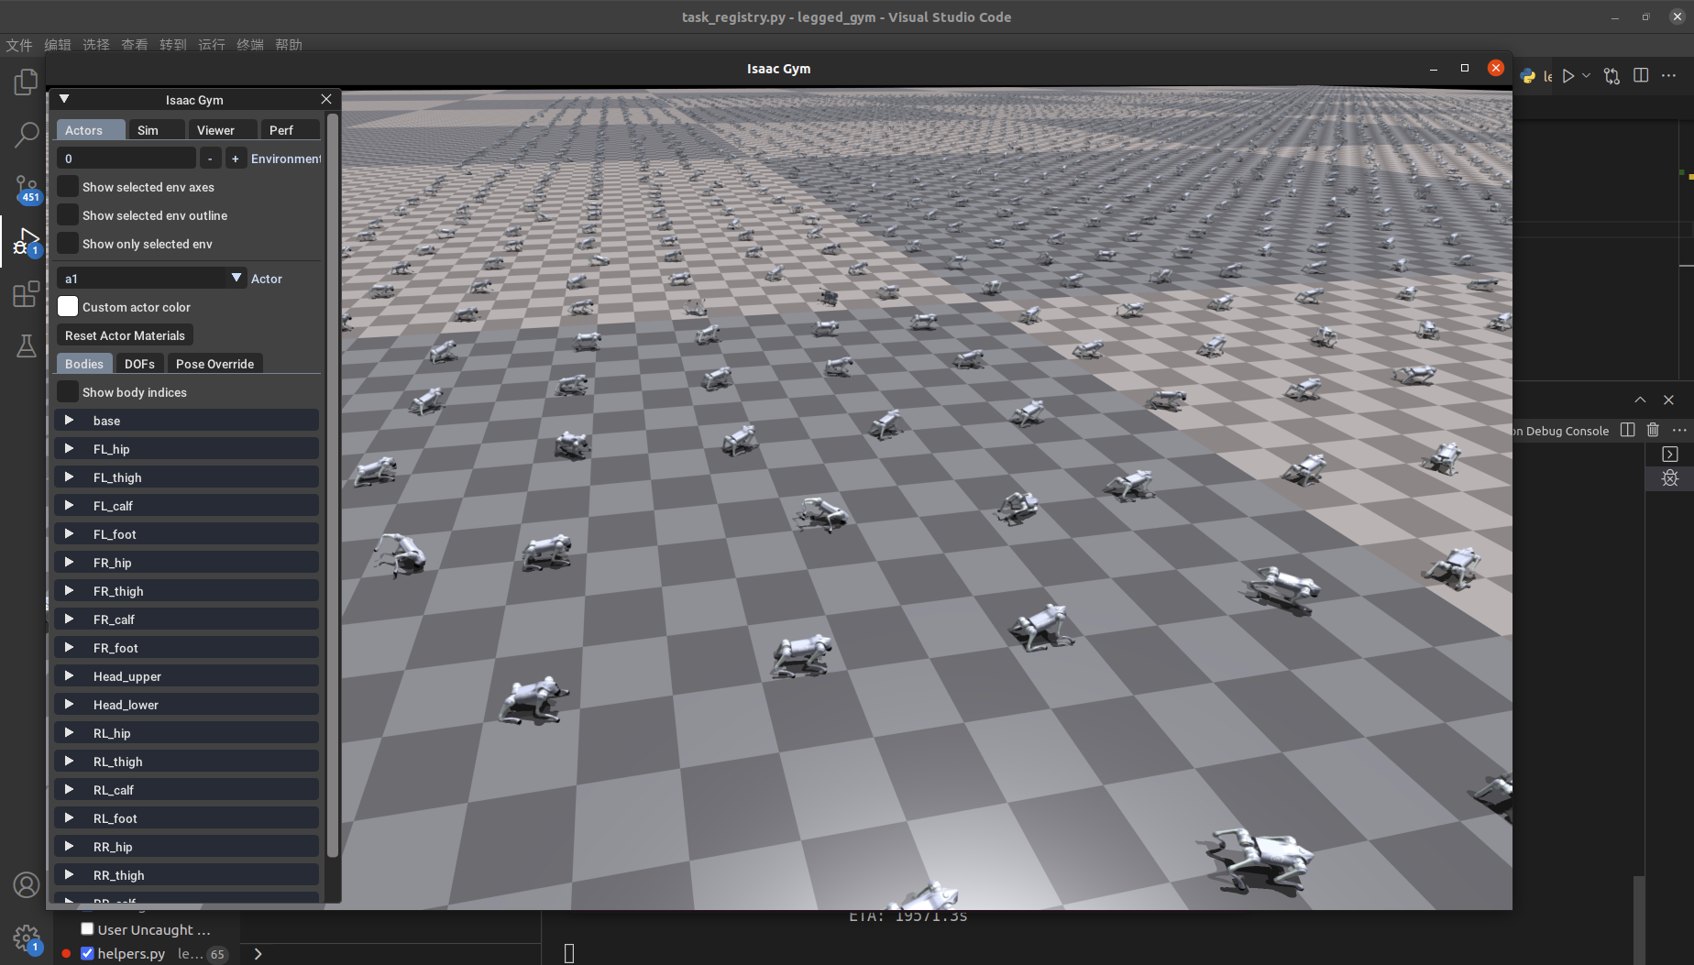The width and height of the screenshot is (1694, 965).
Task: Open the a1 Actor dropdown
Action: pos(236,279)
